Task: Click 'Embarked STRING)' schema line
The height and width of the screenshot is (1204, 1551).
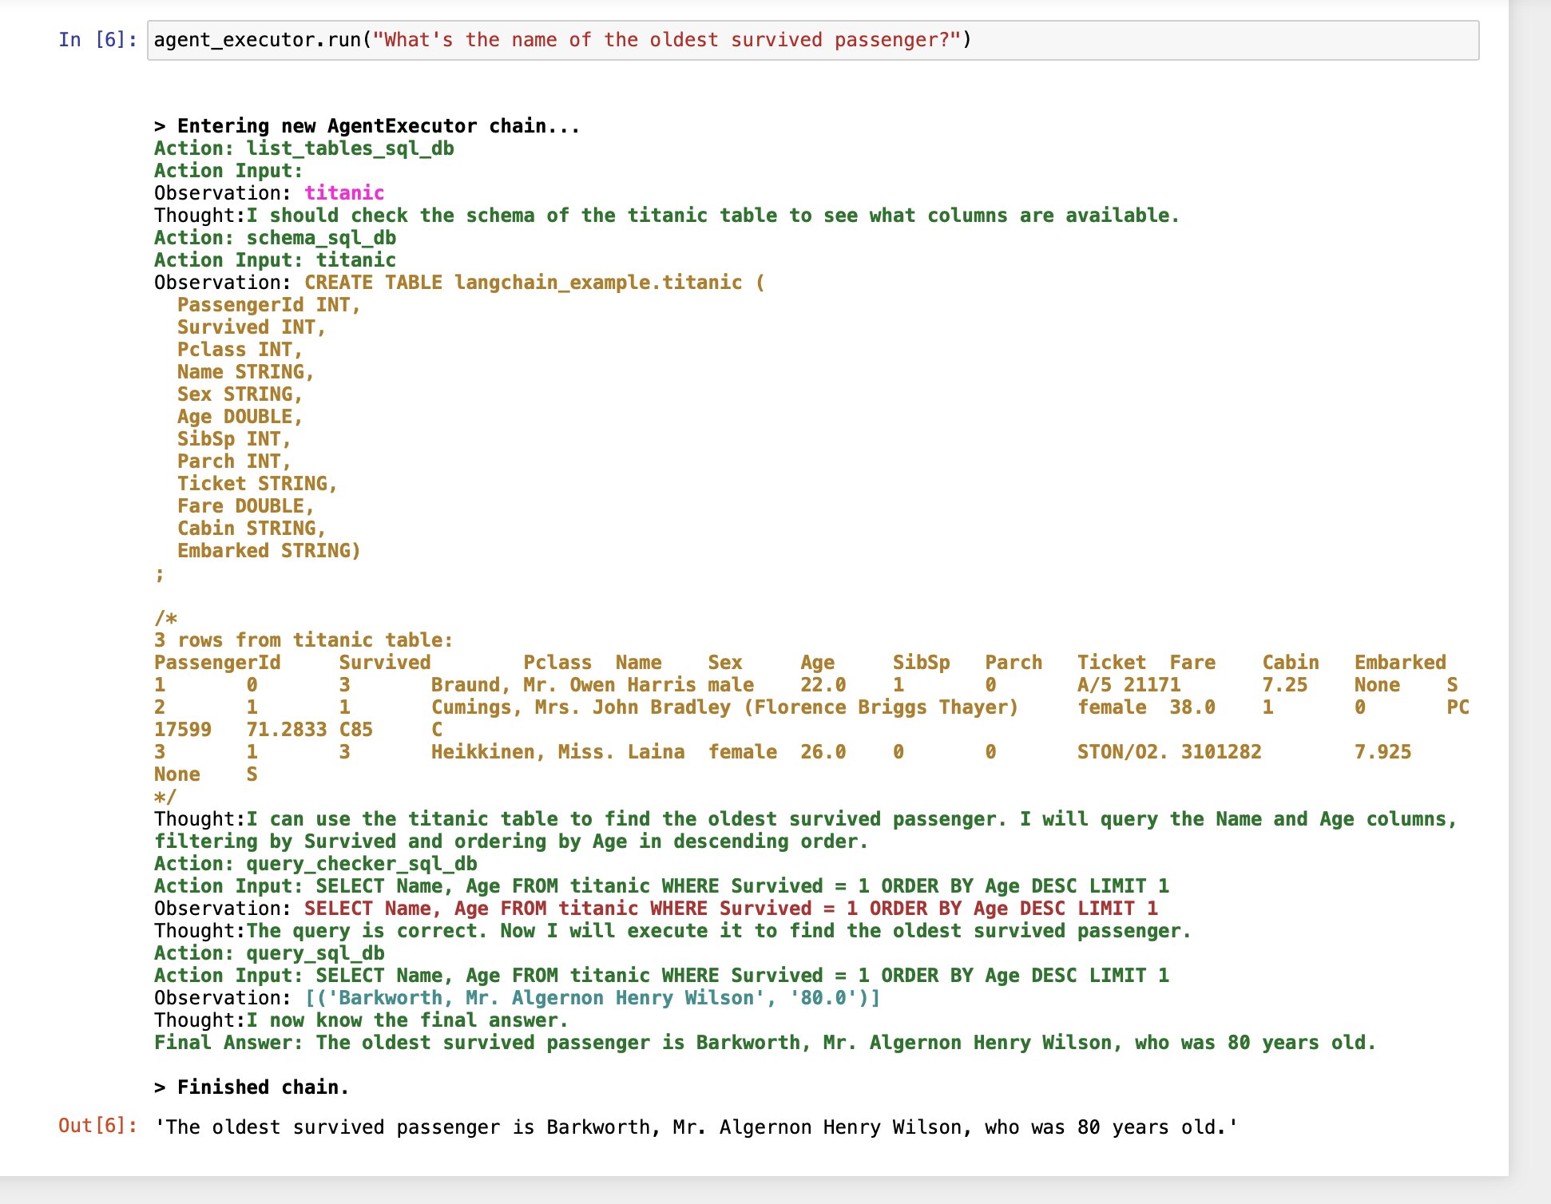Action: click(269, 551)
